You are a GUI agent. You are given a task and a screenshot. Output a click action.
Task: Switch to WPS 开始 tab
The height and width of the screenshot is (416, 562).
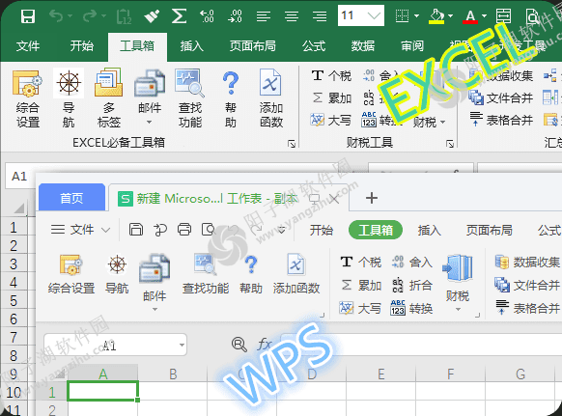click(x=322, y=230)
